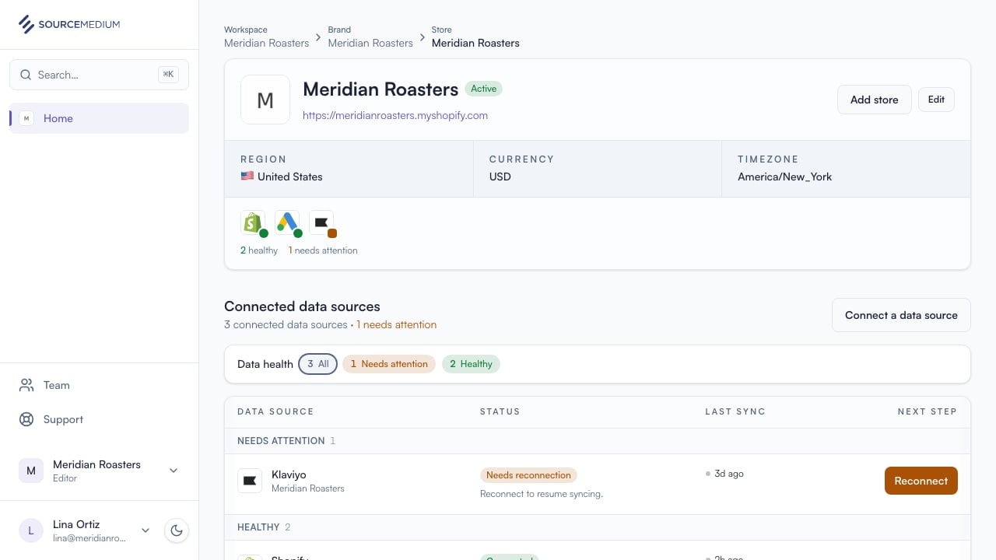Go to Support in the sidebar
Image resolution: width=996 pixels, height=560 pixels.
(x=99, y=419)
